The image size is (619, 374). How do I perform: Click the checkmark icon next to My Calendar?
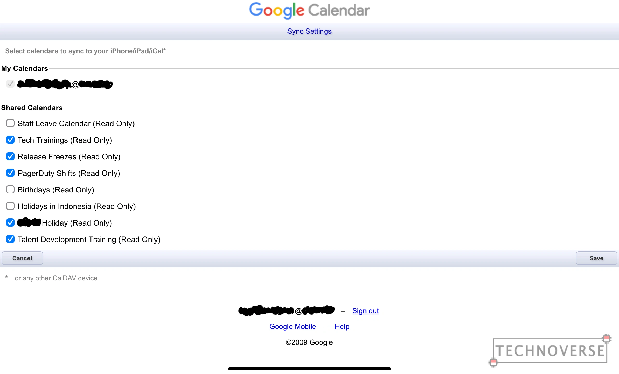(x=10, y=84)
